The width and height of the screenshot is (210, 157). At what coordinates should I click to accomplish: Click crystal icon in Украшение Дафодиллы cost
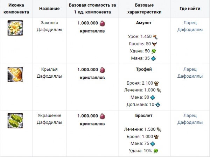click(103, 116)
